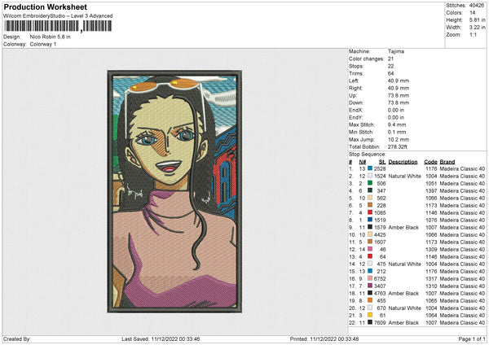Click the EndX label
This screenshot has height=345, width=489.
(356, 110)
